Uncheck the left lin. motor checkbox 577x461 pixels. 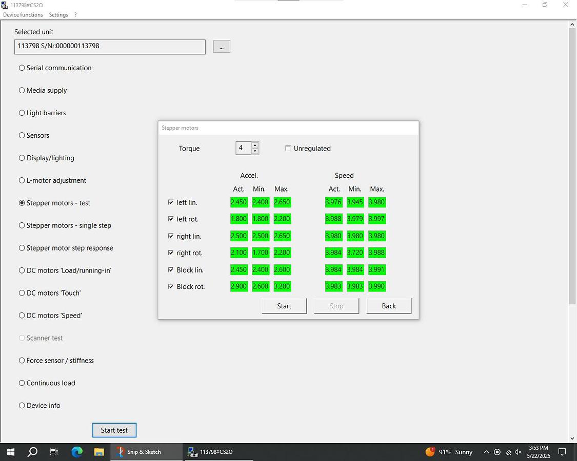pyautogui.click(x=171, y=202)
